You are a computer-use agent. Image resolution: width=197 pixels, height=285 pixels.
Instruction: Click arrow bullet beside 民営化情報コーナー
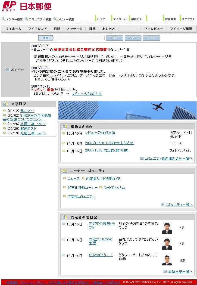tap(64, 187)
